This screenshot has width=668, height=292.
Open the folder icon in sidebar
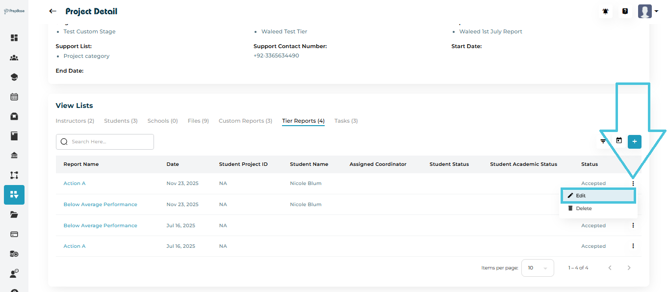pyautogui.click(x=14, y=214)
